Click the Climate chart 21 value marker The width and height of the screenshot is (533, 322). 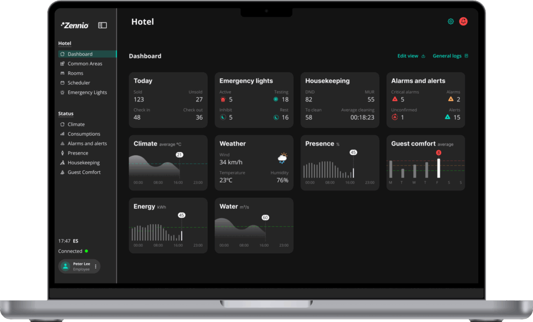pyautogui.click(x=180, y=155)
